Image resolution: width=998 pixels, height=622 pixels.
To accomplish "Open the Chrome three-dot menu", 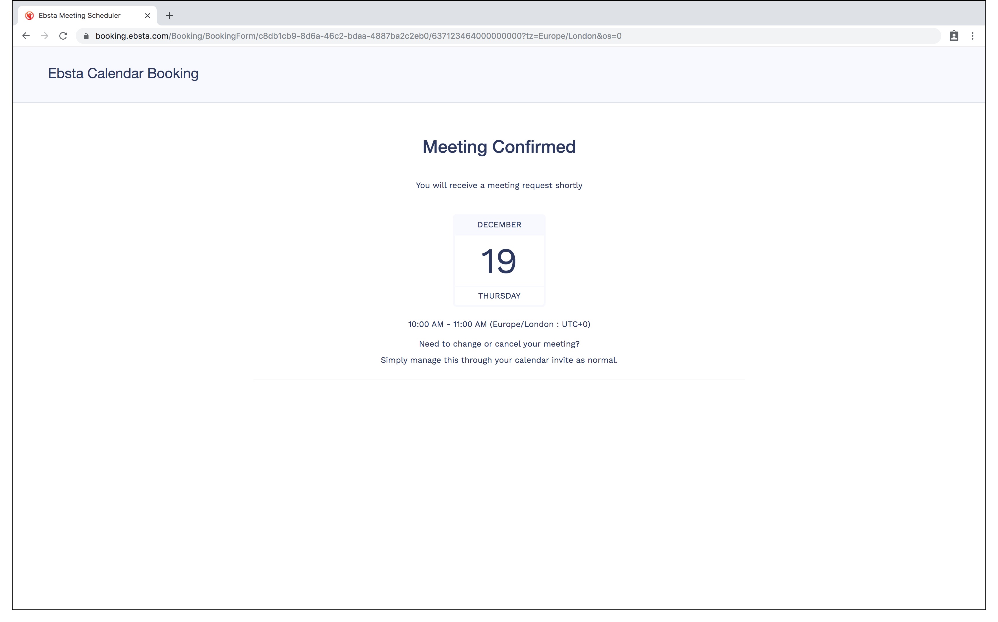I will pos(972,36).
